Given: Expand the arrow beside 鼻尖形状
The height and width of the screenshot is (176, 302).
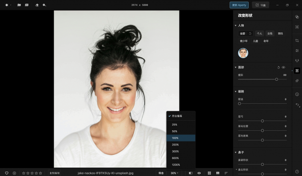Looking at the screenshot, I should 236,169.
